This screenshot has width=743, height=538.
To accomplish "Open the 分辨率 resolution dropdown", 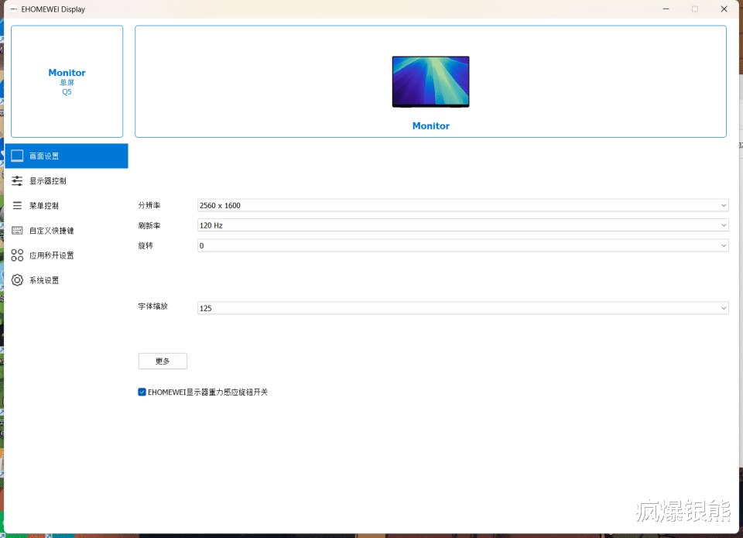I will [463, 205].
